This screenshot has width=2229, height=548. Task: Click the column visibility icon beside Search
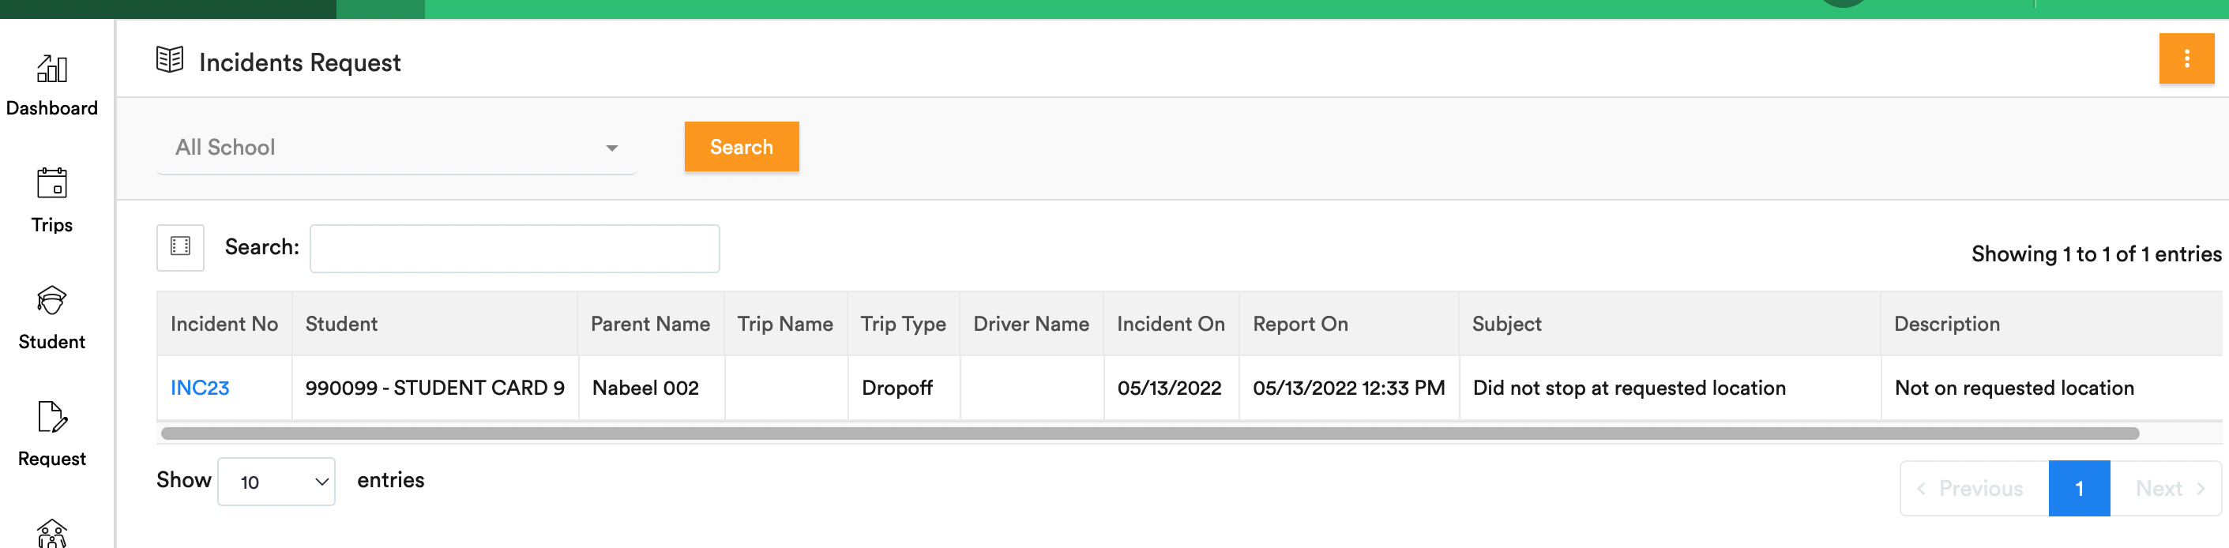(x=180, y=247)
